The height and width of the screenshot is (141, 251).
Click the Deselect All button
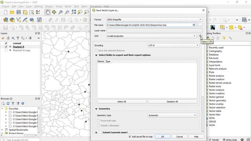coord(173,102)
